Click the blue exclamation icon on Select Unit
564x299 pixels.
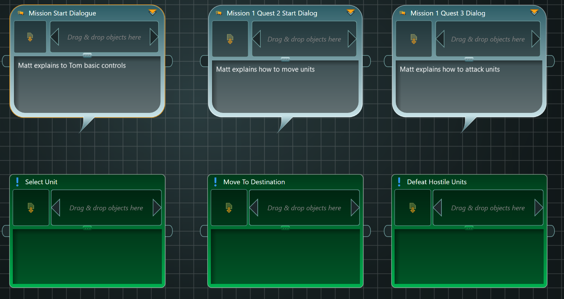tap(17, 182)
